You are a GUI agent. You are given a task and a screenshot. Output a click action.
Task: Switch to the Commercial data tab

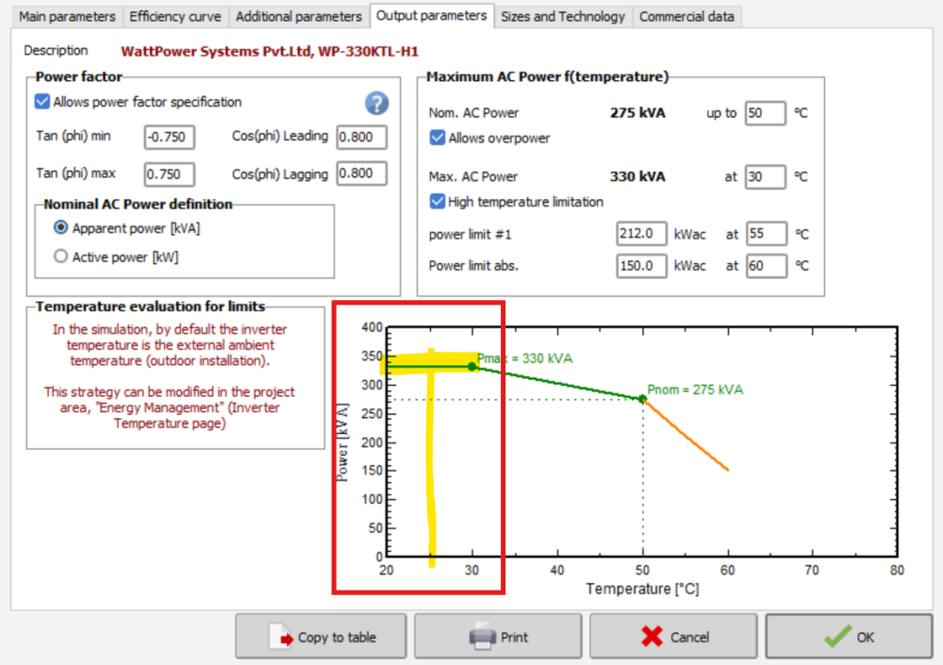coord(686,17)
